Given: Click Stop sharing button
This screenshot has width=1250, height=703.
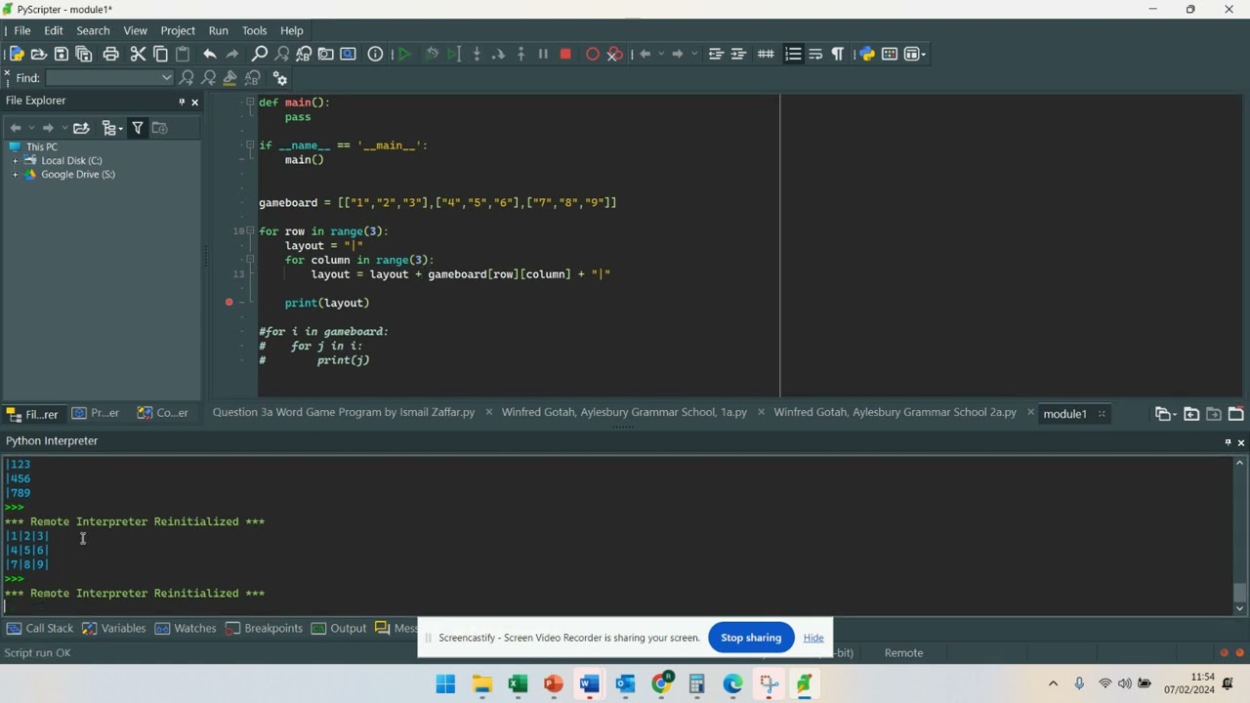Looking at the screenshot, I should point(751,638).
